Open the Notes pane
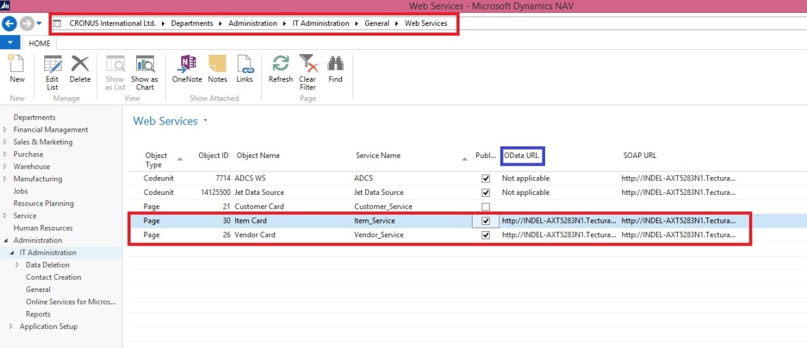The image size is (807, 348). click(x=217, y=69)
